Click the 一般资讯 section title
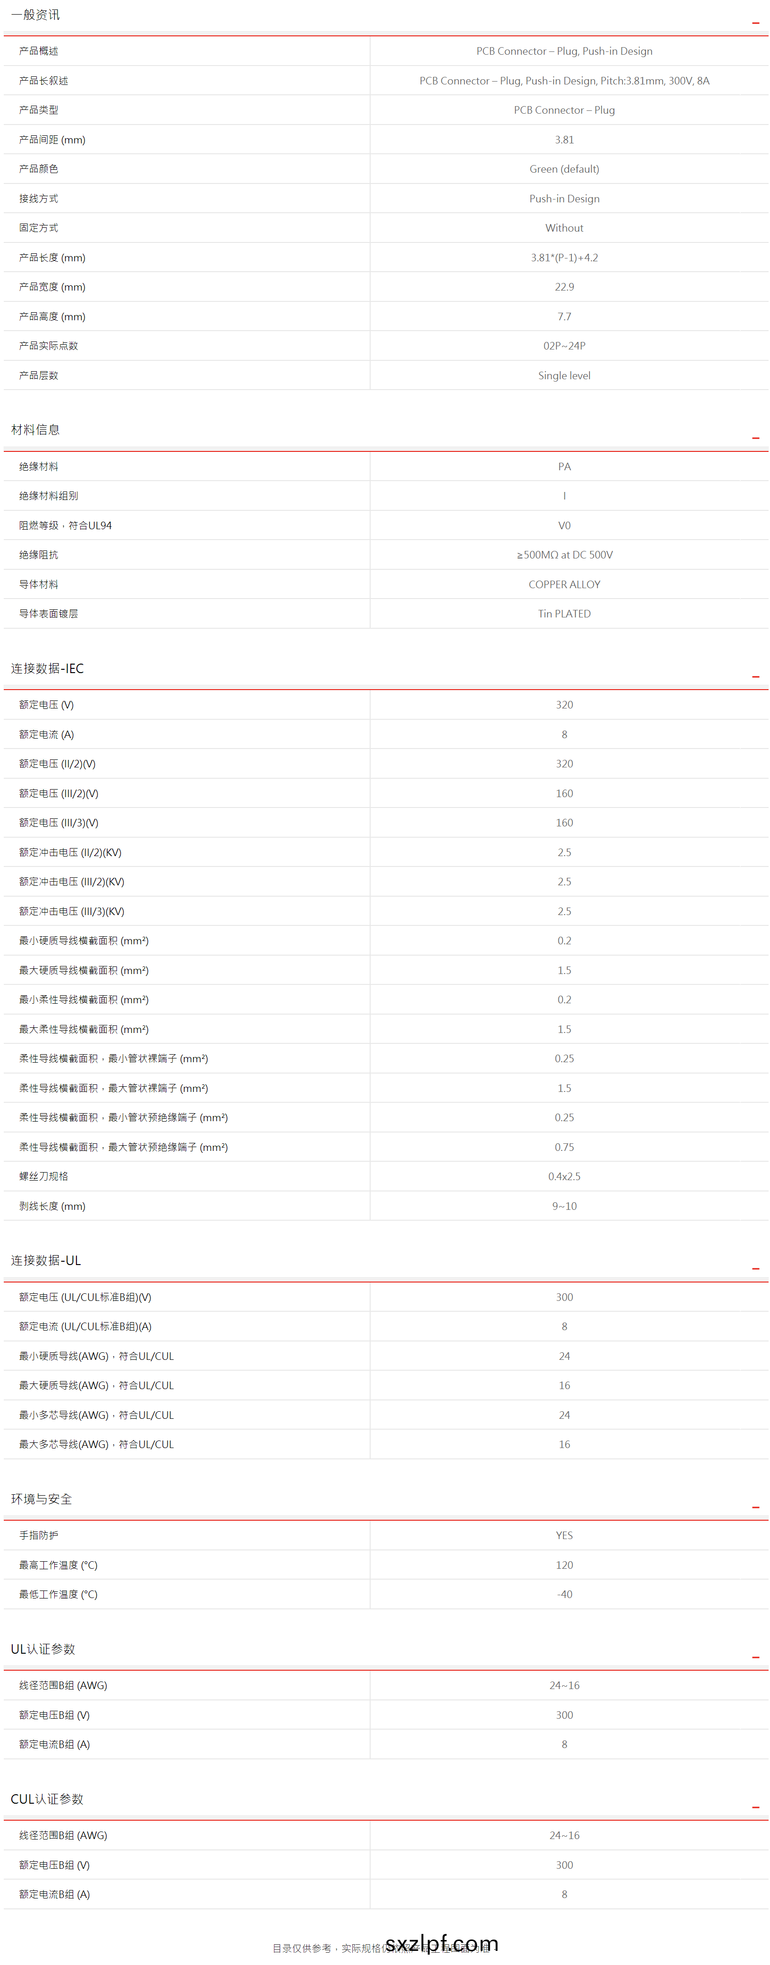This screenshot has height=1965, width=770. click(x=35, y=15)
